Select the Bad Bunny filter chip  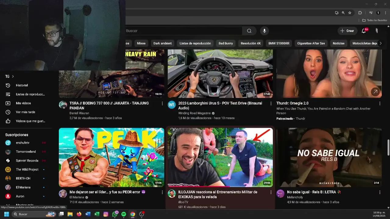click(x=226, y=43)
